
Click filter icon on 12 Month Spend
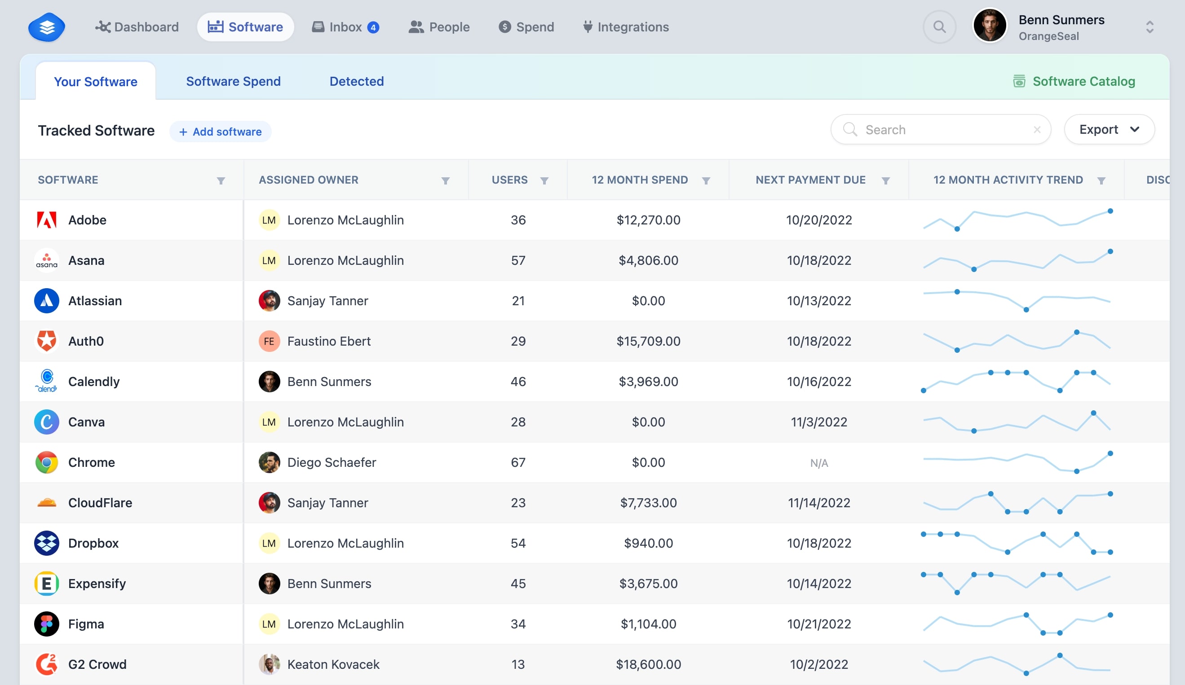point(705,180)
